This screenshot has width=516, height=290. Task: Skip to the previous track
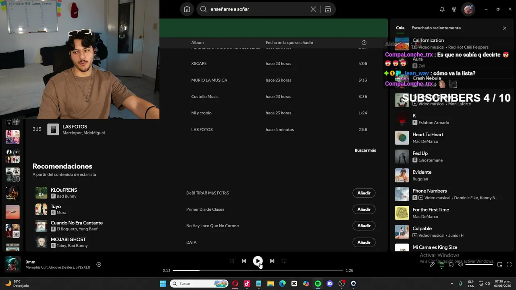(244, 261)
